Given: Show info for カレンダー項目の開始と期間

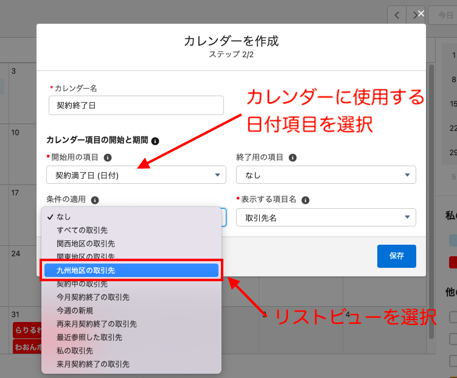Looking at the screenshot, I should 155,141.
